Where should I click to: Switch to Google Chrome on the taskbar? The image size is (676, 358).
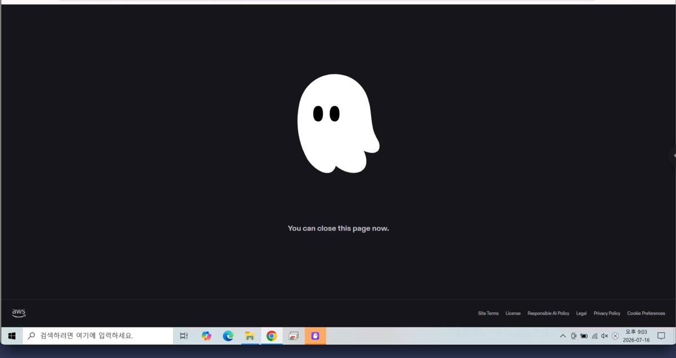pos(272,336)
